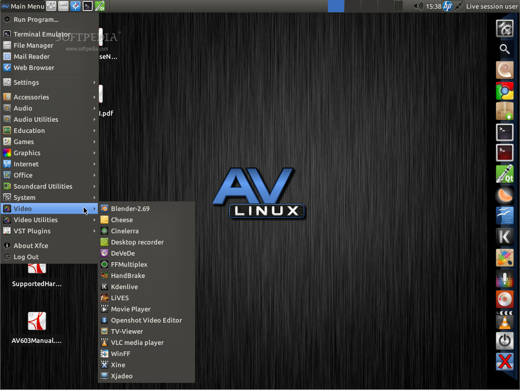Click the Main Menu panel button
The height and width of the screenshot is (390, 520).
tap(23, 6)
